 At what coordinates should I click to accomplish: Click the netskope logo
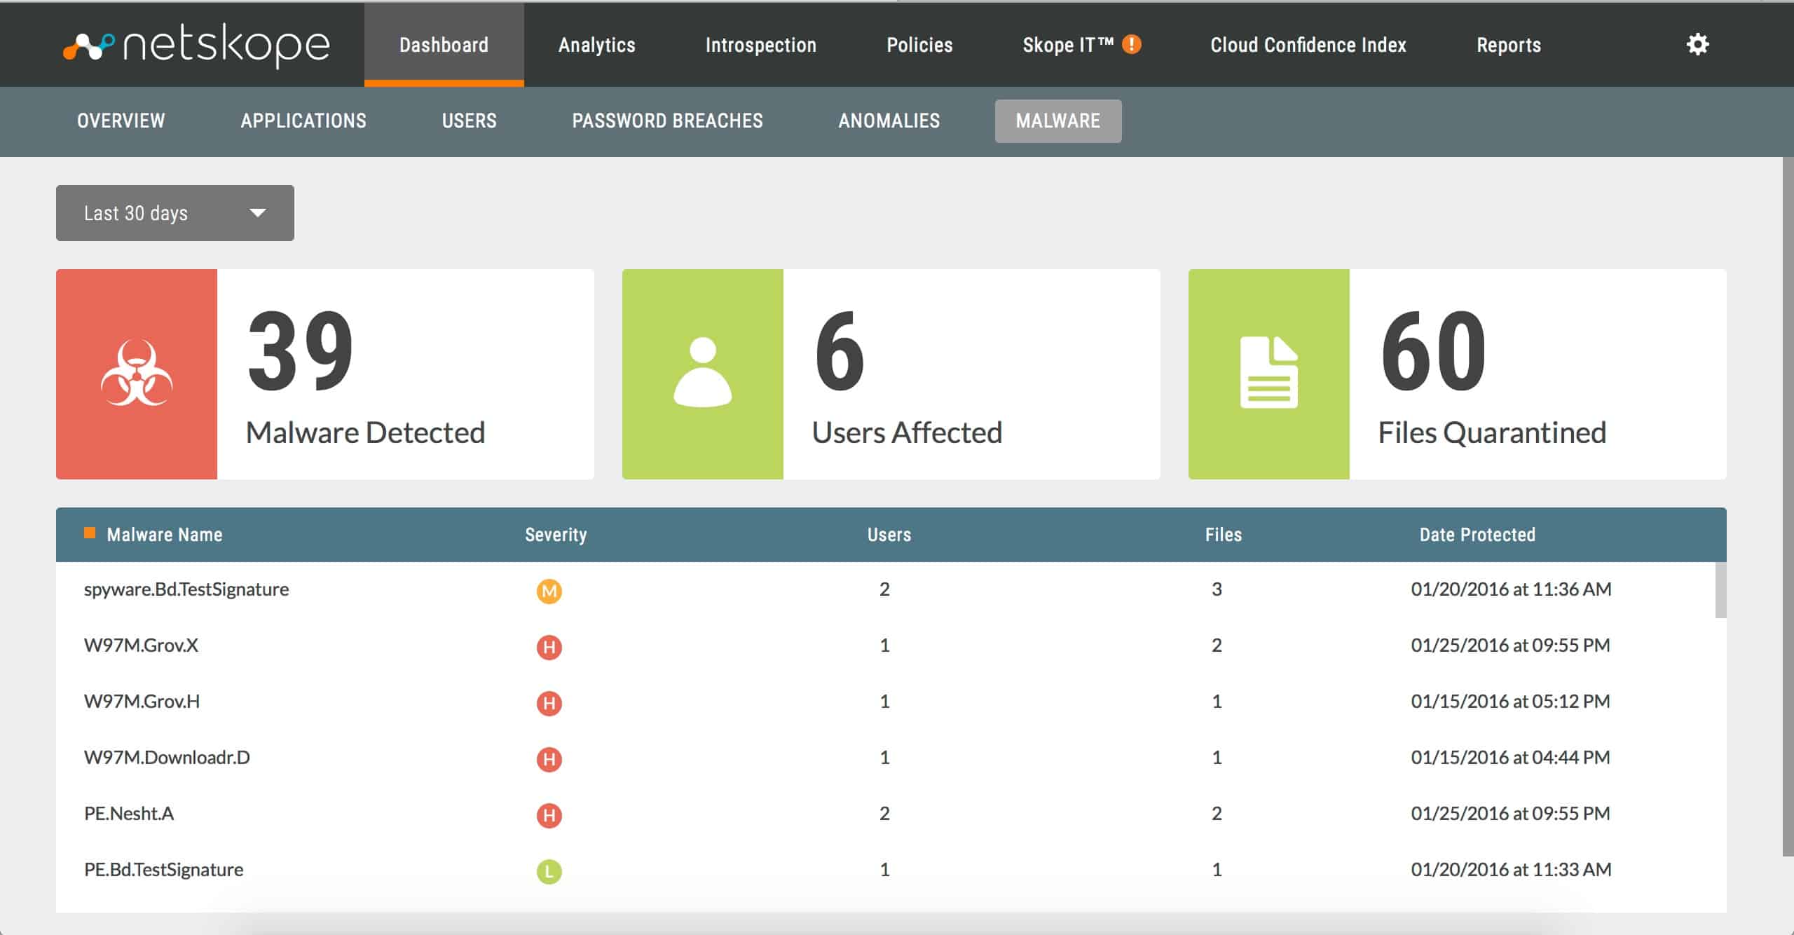(x=196, y=45)
